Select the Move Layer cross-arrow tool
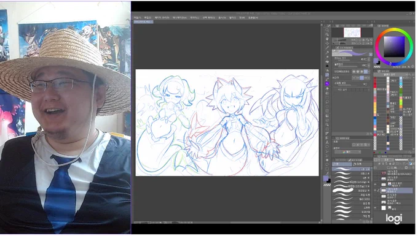The image size is (418, 236). [x=327, y=44]
